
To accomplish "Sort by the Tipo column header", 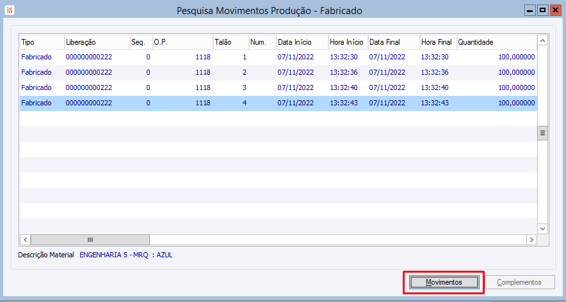I will (x=42, y=42).
